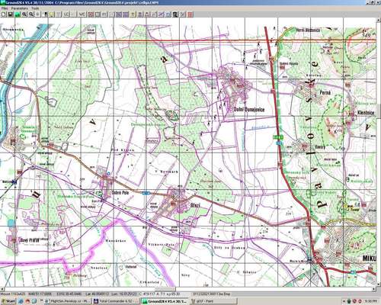This screenshot has height=305, width=381.
Task: Click the horizontal scrollbar thumb below the map
Action: [x=165, y=289]
